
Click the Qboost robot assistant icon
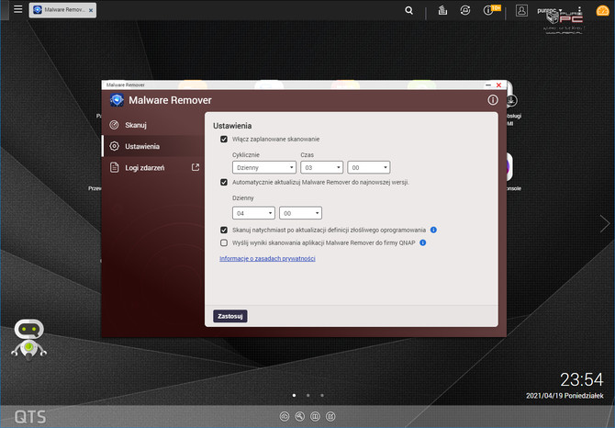pos(29,340)
